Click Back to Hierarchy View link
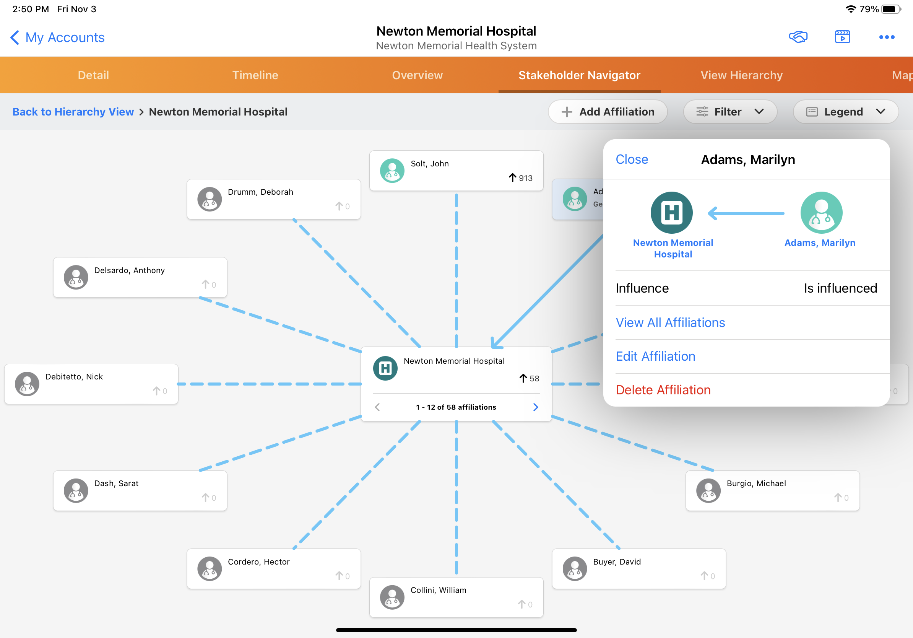Screen dimensions: 913x638 pos(73,112)
